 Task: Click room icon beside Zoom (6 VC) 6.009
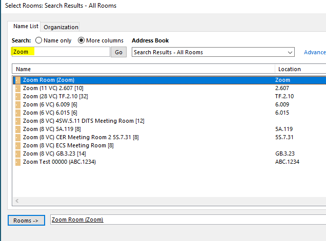[18, 105]
